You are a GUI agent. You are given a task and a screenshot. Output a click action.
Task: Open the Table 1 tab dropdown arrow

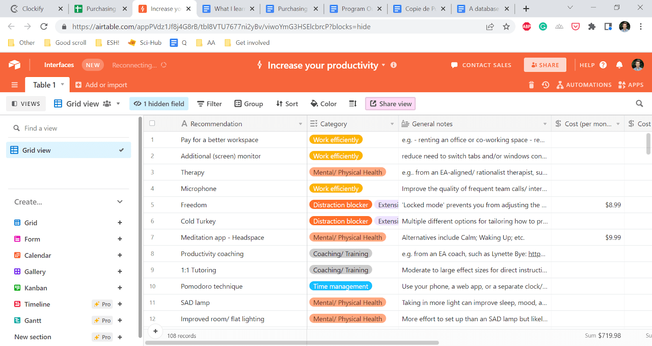tap(62, 85)
